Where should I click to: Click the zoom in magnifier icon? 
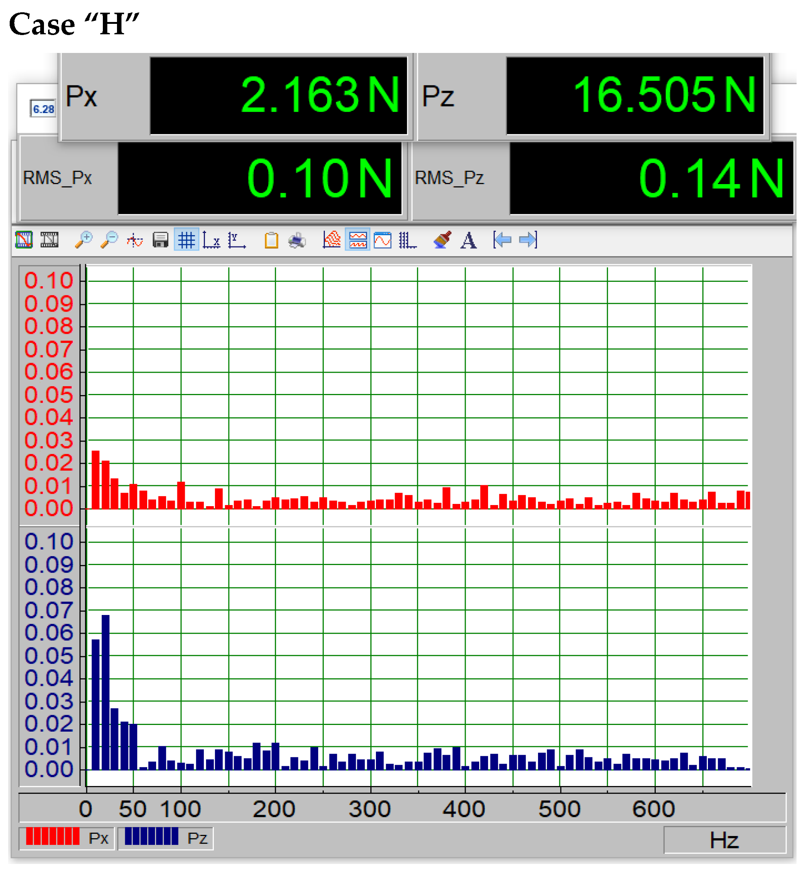click(83, 240)
